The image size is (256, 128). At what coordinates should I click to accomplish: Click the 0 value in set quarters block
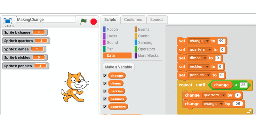pyautogui.click(x=222, y=50)
